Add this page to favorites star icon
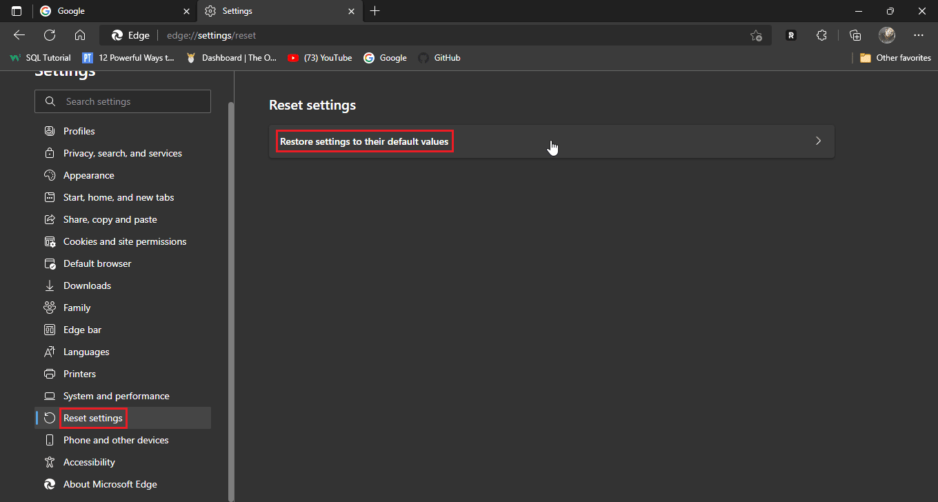Viewport: 938px width, 502px height. pos(756,35)
